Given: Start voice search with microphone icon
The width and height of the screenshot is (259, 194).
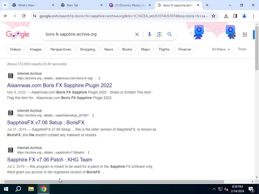Looking at the screenshot, I should 149,34.
